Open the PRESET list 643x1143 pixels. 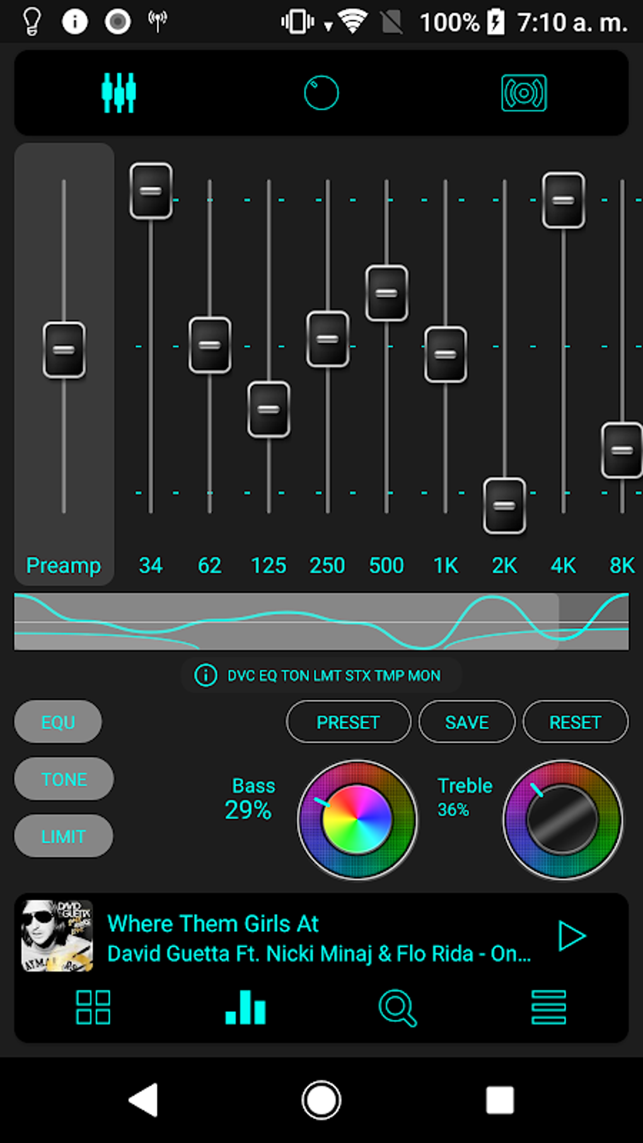point(348,722)
